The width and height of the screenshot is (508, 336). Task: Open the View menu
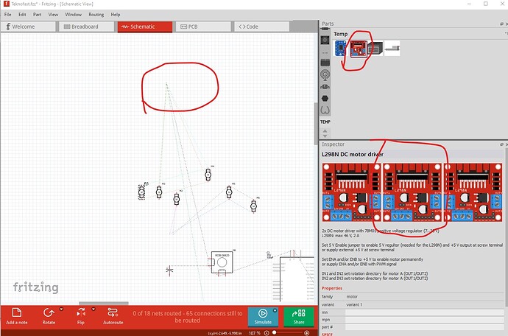(x=53, y=15)
